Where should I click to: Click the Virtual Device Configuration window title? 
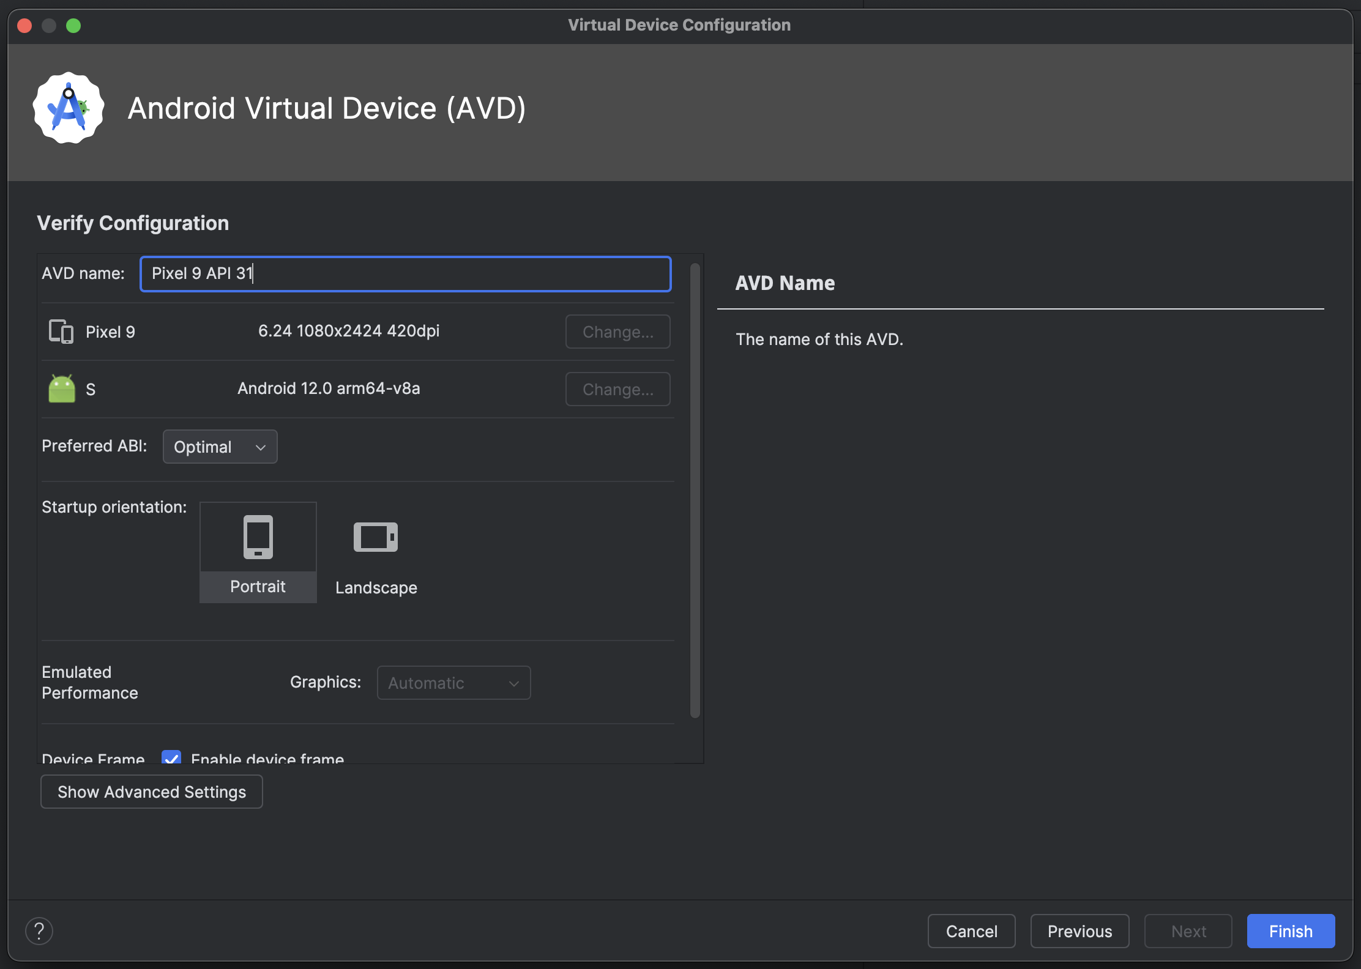coord(679,25)
